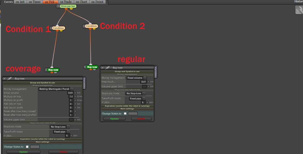Open Variables side tab of left panel
Viewport: 303px width, 154px height.
pos(84,83)
